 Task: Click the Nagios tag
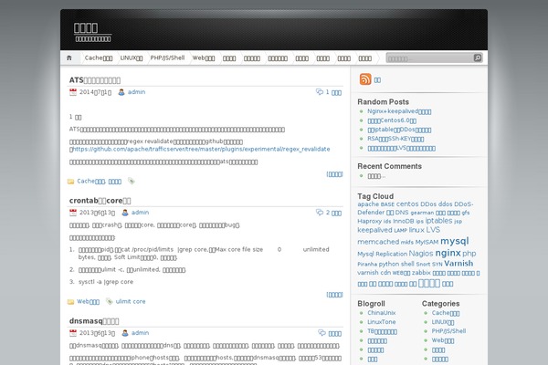point(421,254)
